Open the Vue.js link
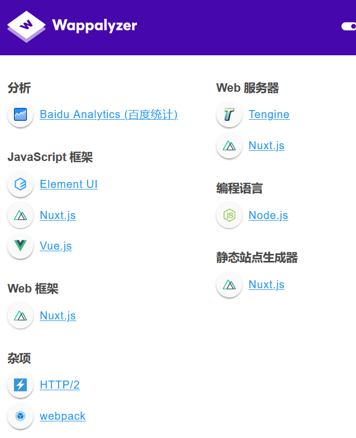 pos(56,246)
